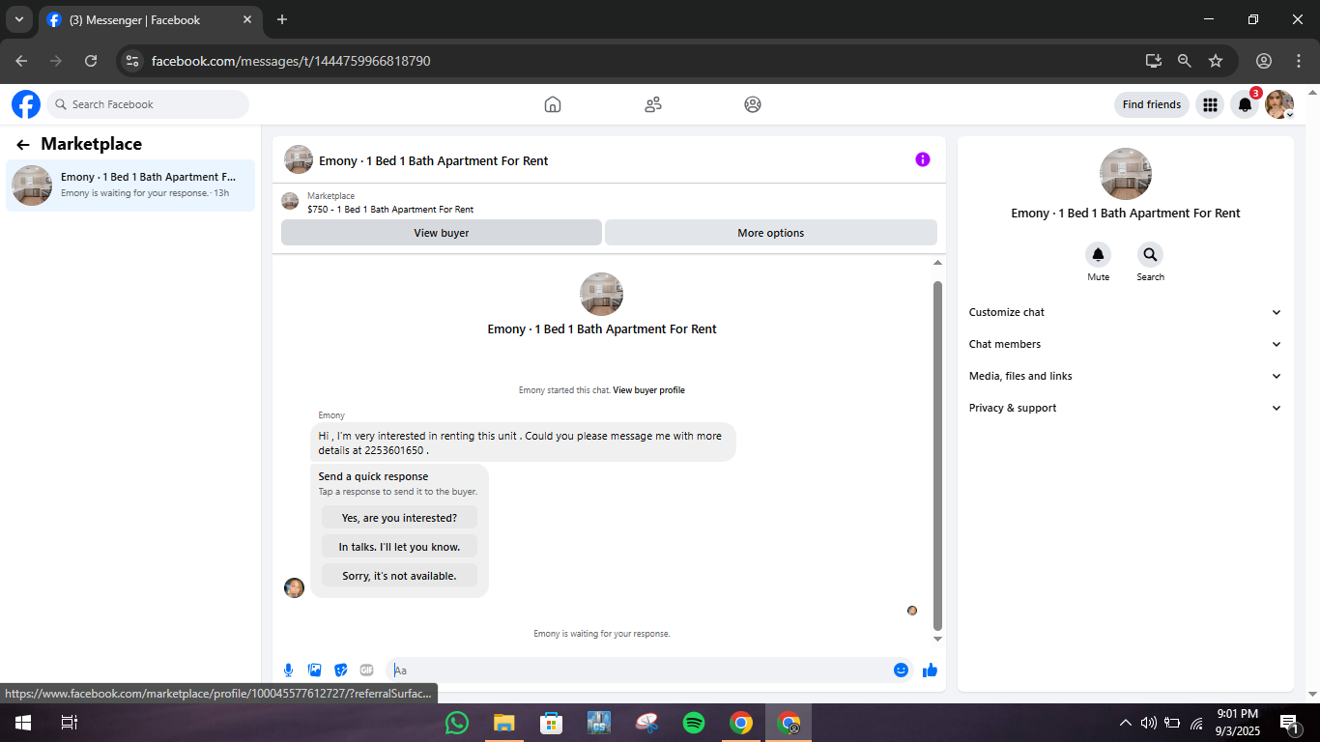1320x742 pixels.
Task: Open conversation information purple icon
Action: (923, 159)
